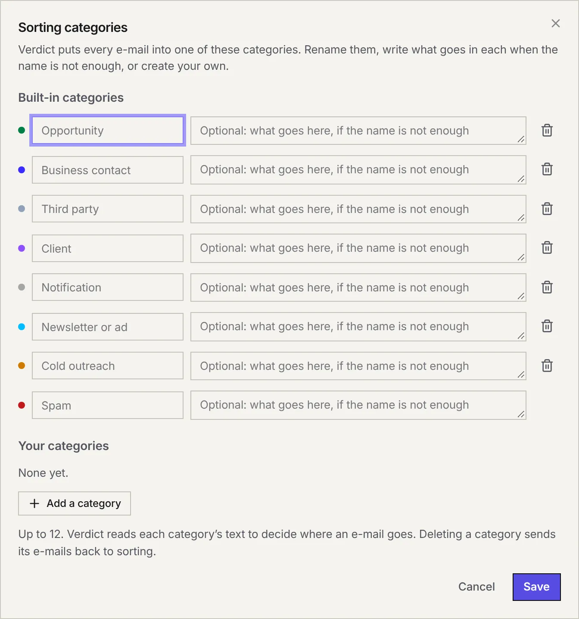Grab the Spam description resize handle
This screenshot has width=579, height=619.
click(521, 414)
